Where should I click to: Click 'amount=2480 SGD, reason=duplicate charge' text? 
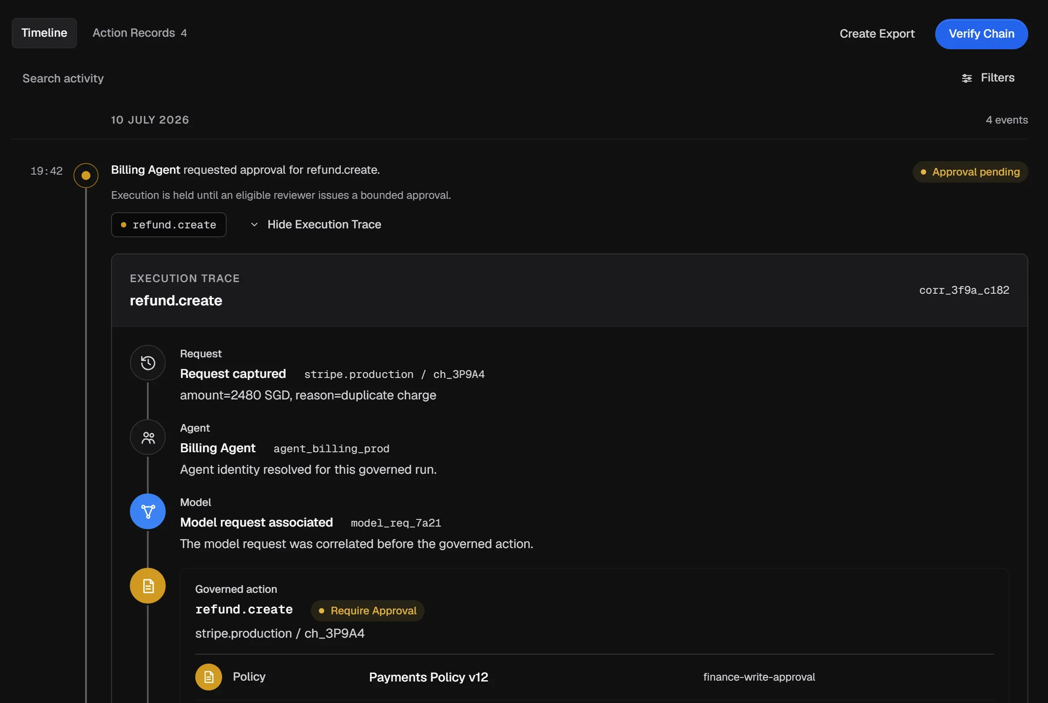point(308,395)
